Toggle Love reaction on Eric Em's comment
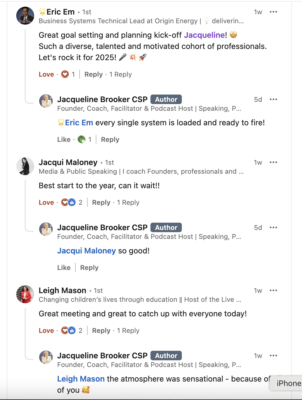 point(46,74)
